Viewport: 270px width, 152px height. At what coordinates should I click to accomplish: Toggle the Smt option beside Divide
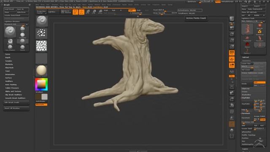(259, 83)
